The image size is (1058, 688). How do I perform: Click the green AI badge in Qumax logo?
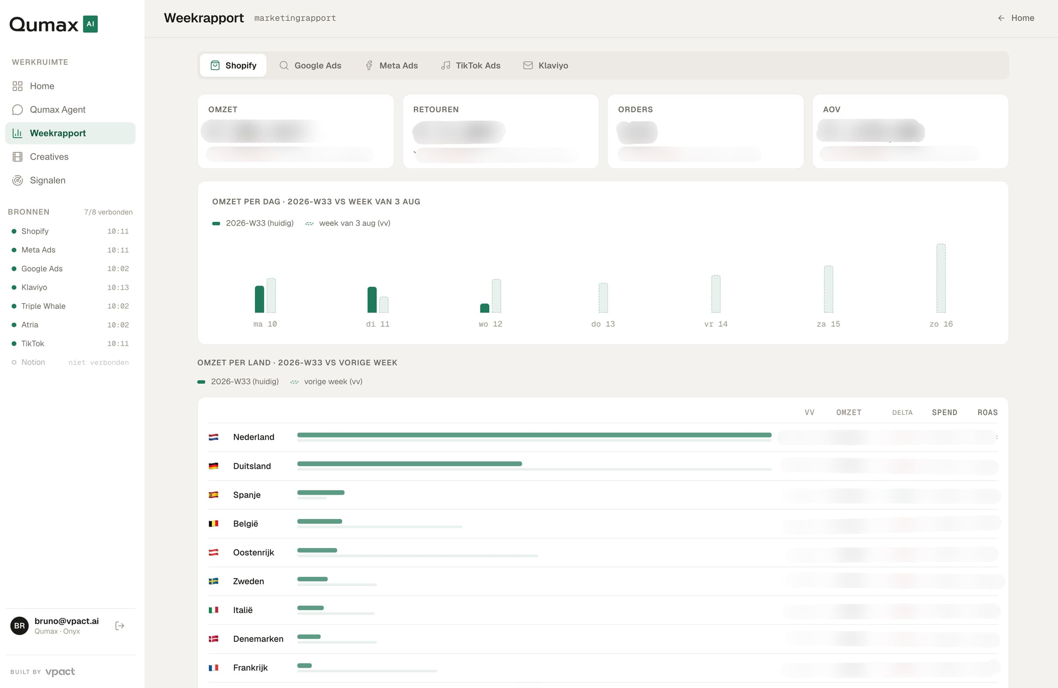90,24
